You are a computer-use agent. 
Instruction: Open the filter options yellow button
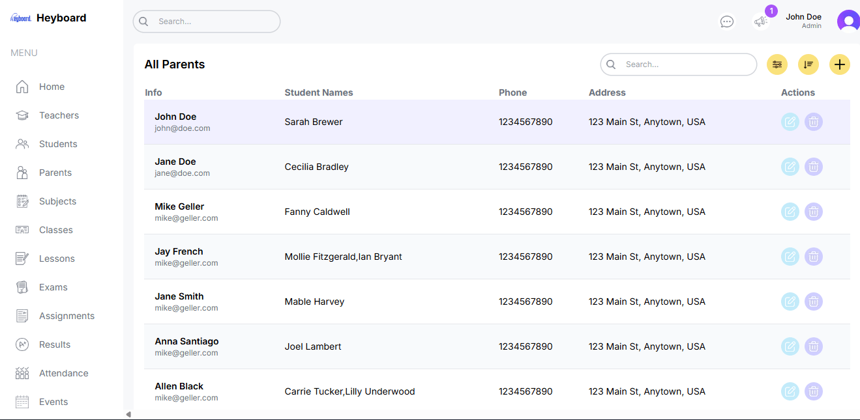[777, 64]
